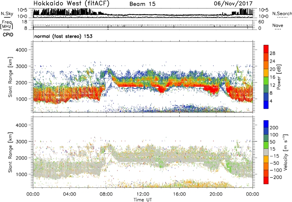
Task: Click the "Hokkaido West (fitACF)" title
Action: coord(71,3)
